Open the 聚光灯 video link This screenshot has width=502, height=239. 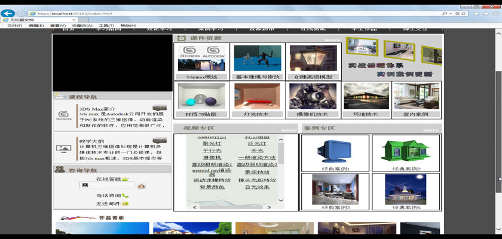(x=212, y=143)
